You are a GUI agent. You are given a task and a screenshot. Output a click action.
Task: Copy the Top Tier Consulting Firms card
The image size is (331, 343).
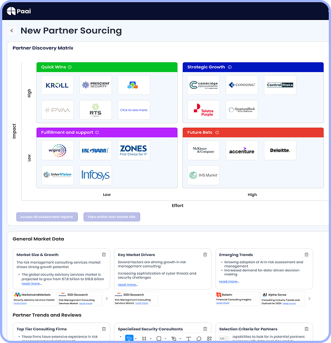(x=104, y=329)
